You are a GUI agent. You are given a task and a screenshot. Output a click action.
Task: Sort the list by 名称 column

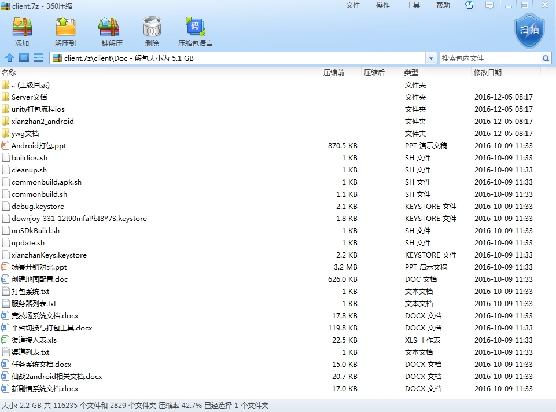[x=9, y=72]
